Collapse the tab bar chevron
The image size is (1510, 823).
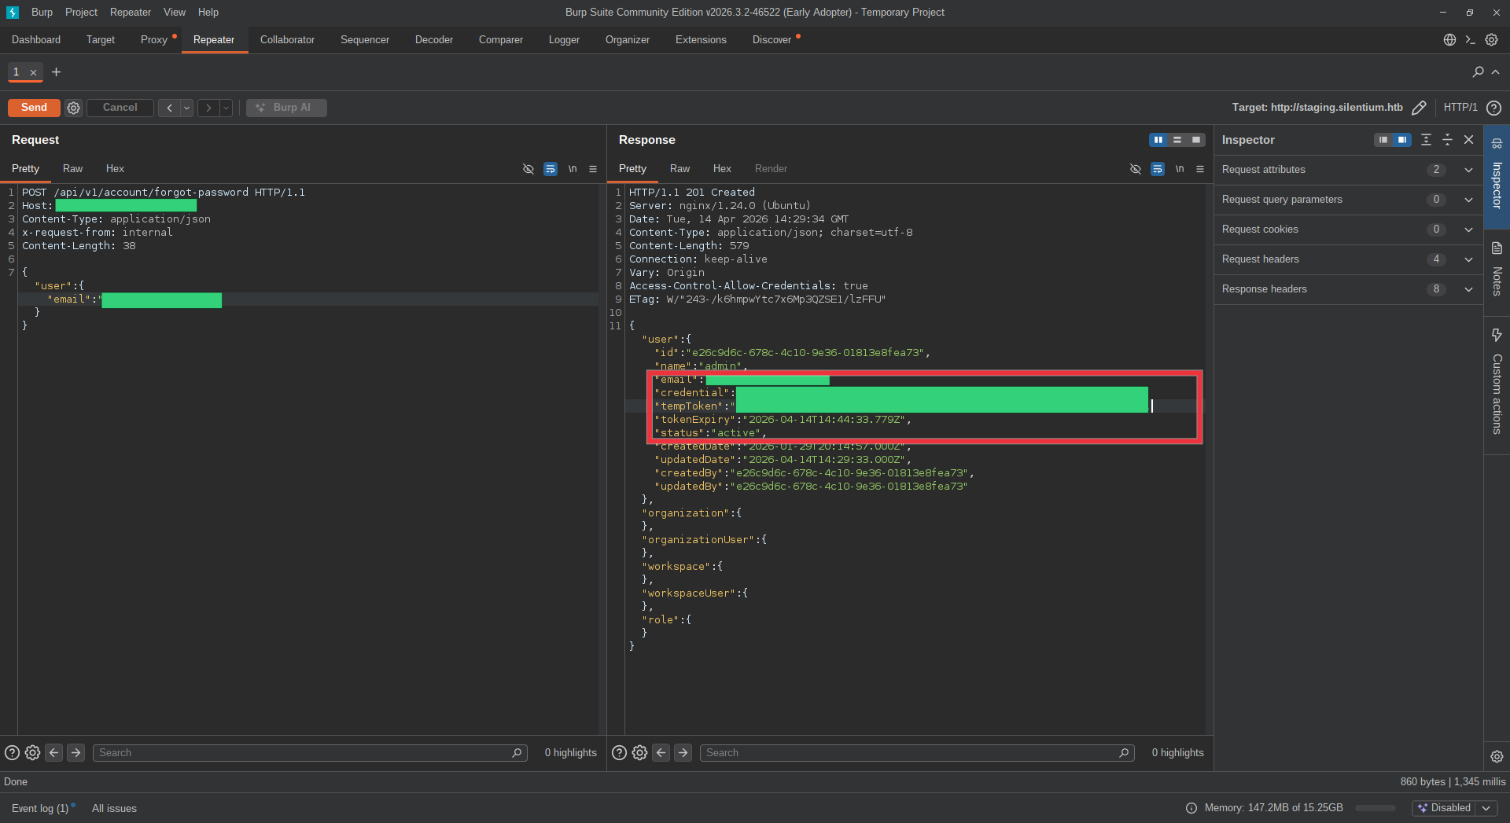pyautogui.click(x=1496, y=72)
